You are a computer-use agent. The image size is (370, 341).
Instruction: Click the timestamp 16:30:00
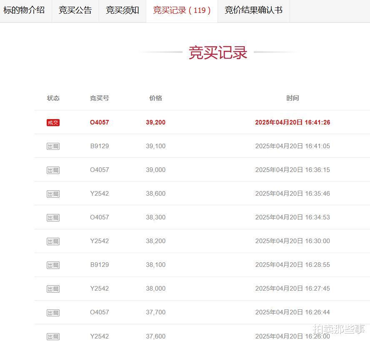click(317, 241)
